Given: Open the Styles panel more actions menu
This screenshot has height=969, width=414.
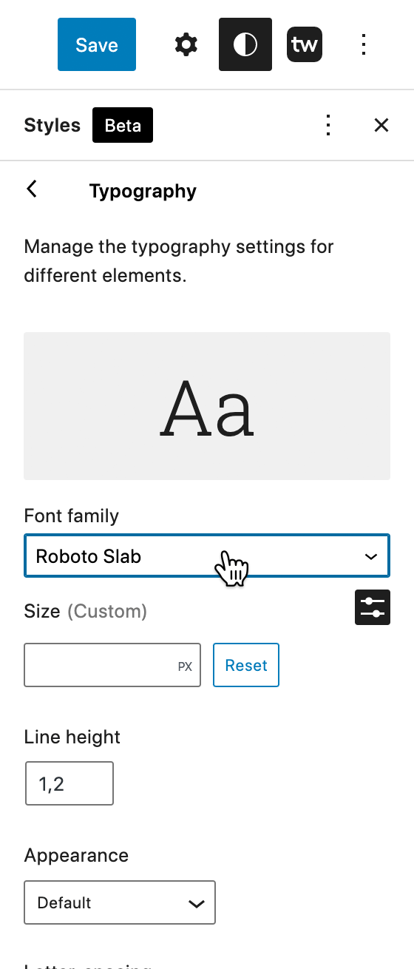Looking at the screenshot, I should point(329,125).
